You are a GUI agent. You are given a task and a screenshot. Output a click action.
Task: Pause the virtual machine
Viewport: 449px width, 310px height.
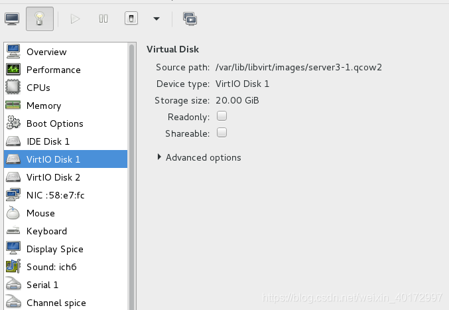point(103,19)
